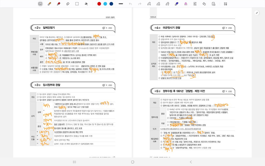Screen dimensions: 265x166
Task: Redo the last undone stroke
Action: coord(140,4)
